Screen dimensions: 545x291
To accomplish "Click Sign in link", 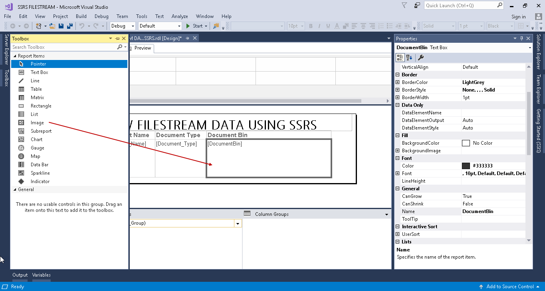I will point(518,17).
